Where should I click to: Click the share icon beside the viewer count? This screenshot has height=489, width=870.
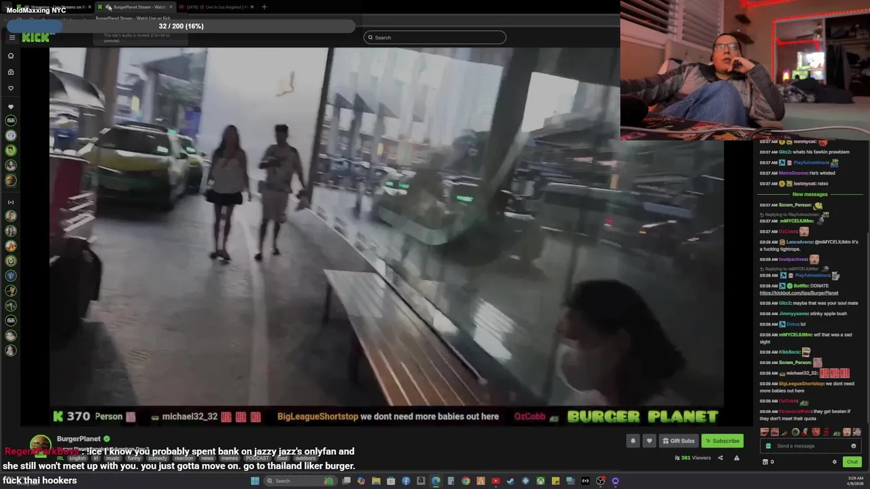tap(720, 458)
